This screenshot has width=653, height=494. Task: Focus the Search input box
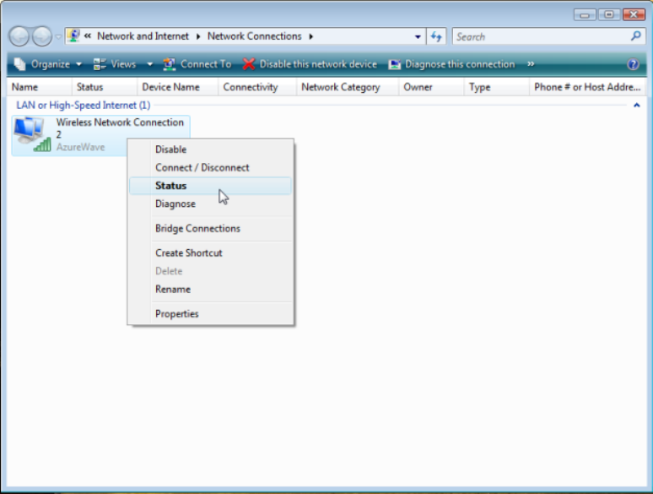pyautogui.click(x=542, y=36)
